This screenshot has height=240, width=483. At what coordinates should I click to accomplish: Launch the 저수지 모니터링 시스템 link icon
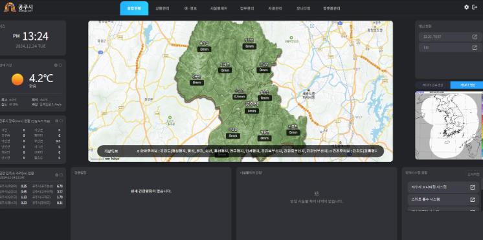coord(472,187)
